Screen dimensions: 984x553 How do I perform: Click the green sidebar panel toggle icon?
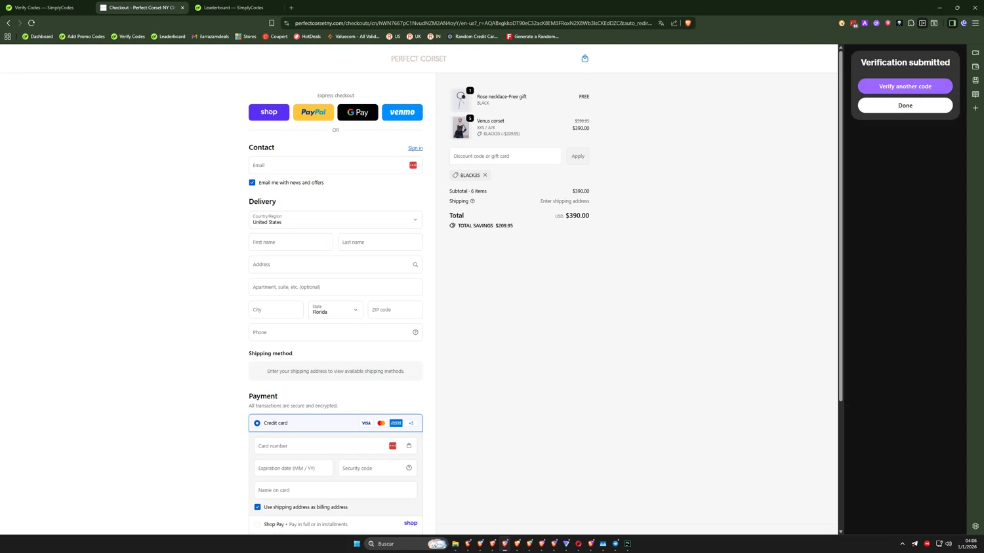pos(952,23)
